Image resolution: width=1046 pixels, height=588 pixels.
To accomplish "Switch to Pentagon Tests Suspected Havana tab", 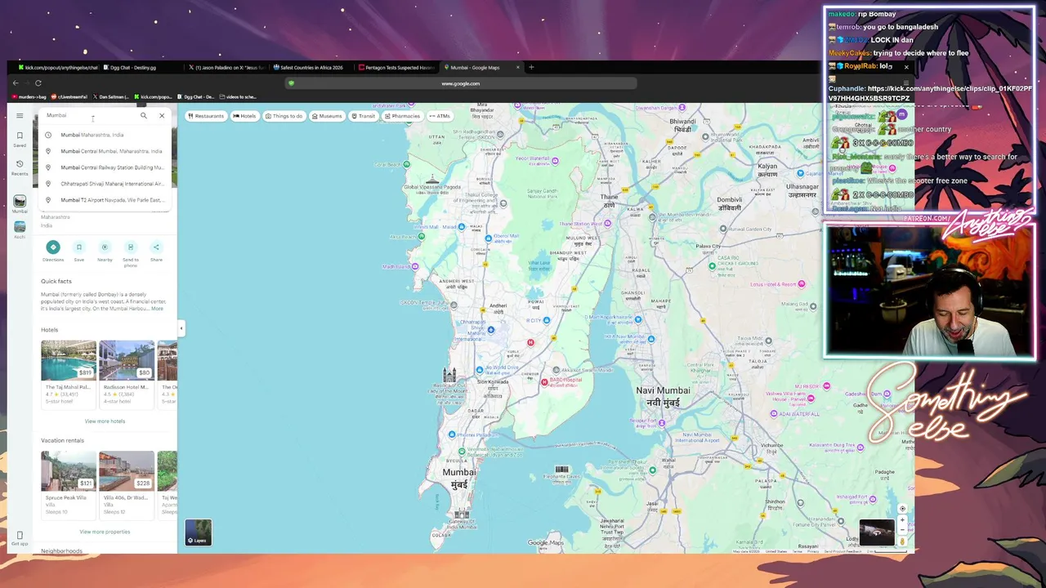I will pos(398,68).
